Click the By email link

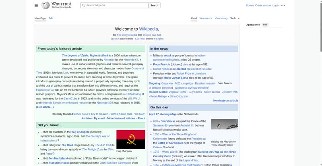click(99, 118)
